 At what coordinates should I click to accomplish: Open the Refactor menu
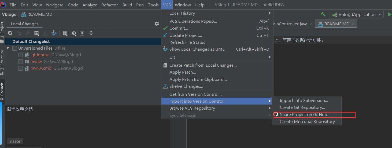pyautogui.click(x=110, y=5)
